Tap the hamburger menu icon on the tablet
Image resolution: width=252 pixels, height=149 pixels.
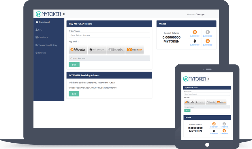coord(208,79)
